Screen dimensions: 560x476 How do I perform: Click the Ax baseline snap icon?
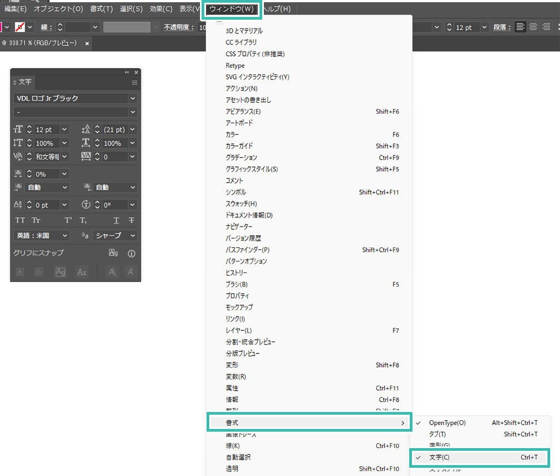(82, 272)
